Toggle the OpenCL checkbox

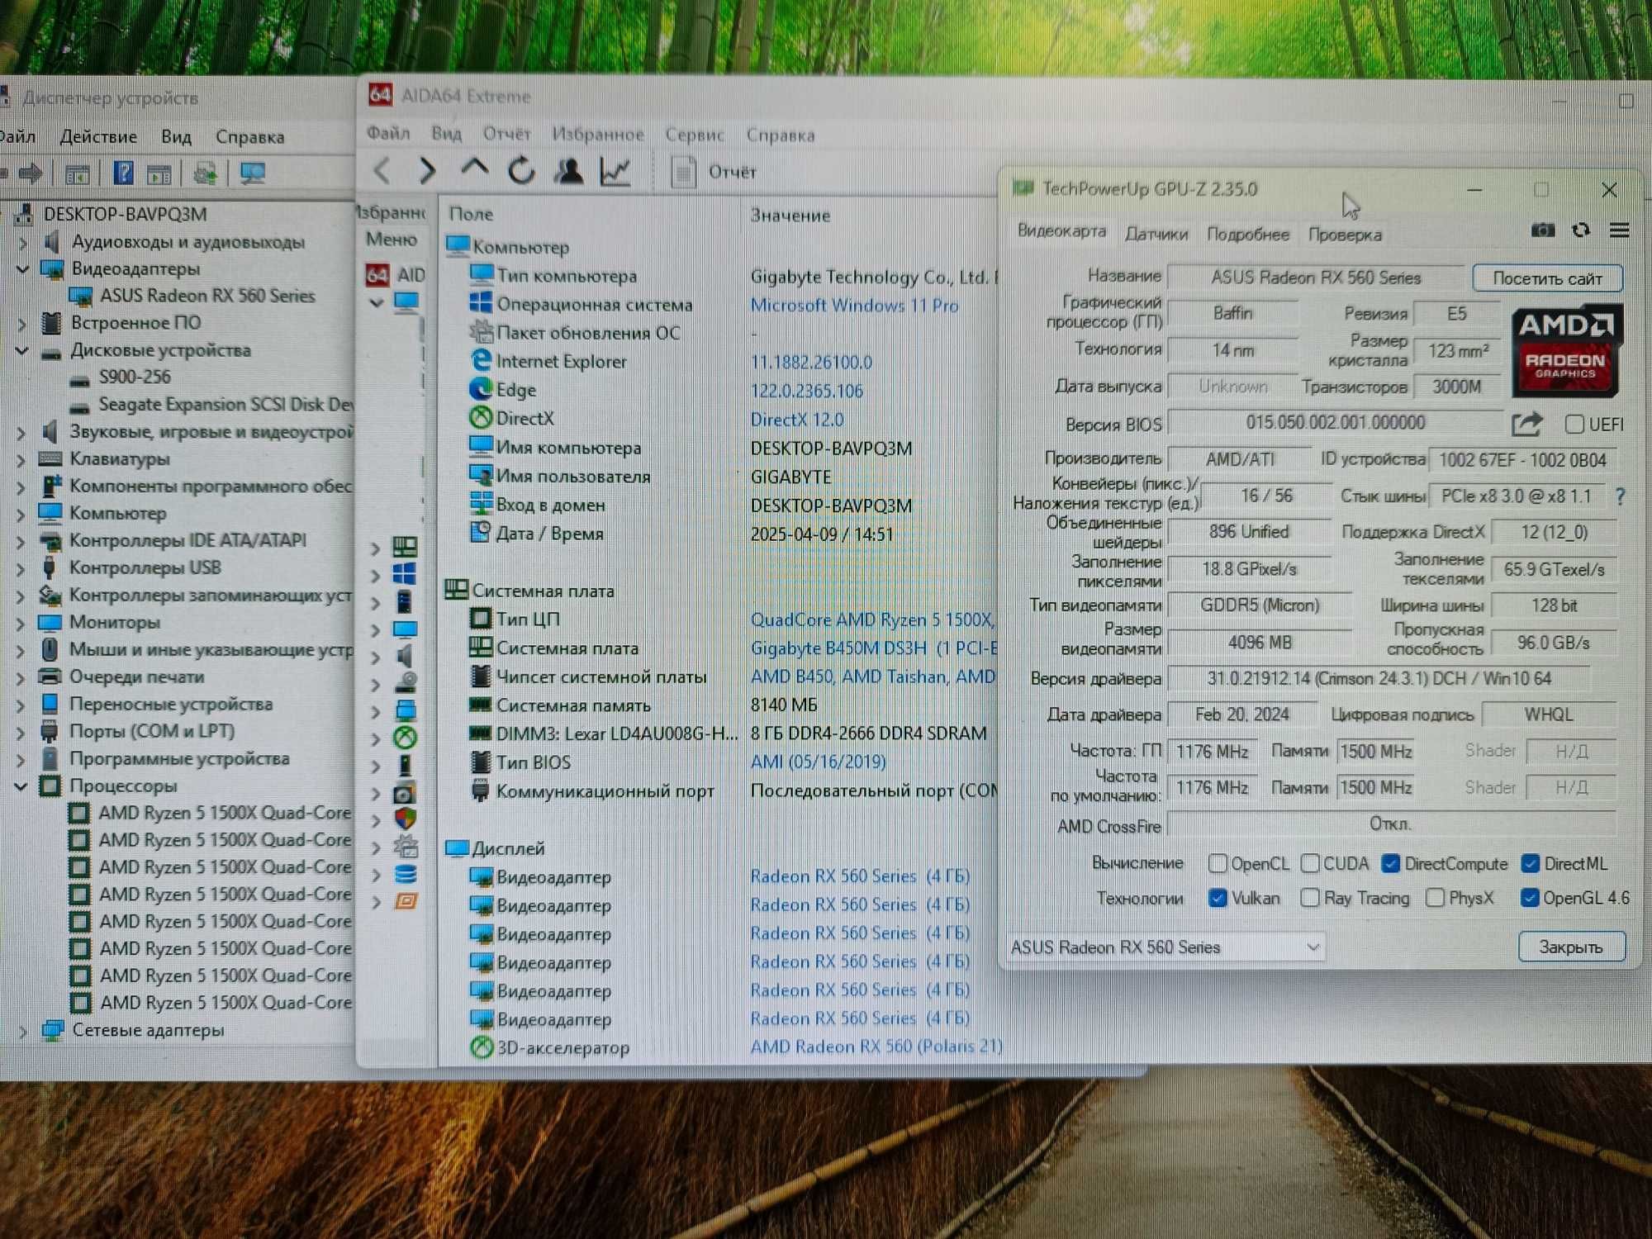pos(1217,864)
